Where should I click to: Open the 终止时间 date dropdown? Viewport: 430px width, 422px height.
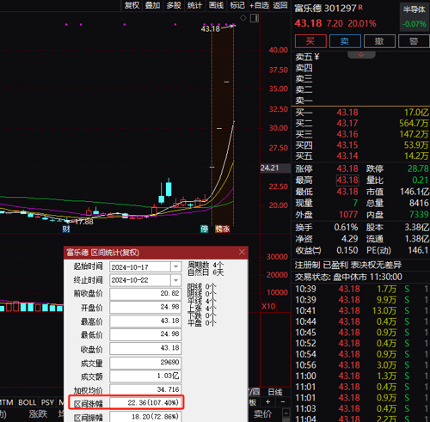[175, 280]
